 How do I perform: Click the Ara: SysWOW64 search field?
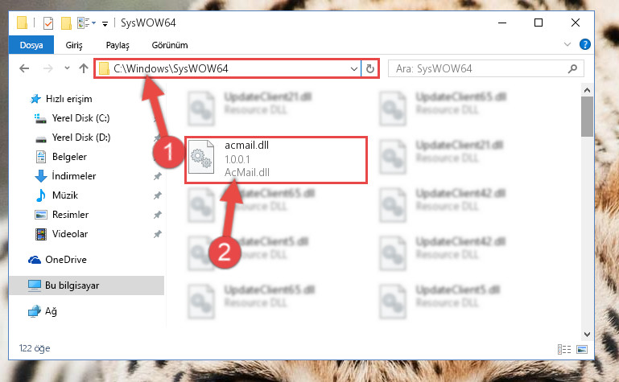pos(485,69)
